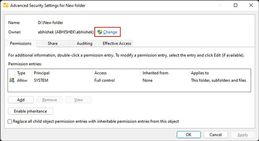This screenshot has width=259, height=141.
Task: Switch to the Auditing tab
Action: coord(84,43)
